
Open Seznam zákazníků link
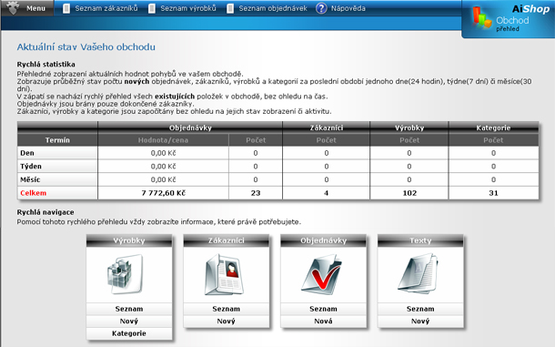tap(106, 8)
